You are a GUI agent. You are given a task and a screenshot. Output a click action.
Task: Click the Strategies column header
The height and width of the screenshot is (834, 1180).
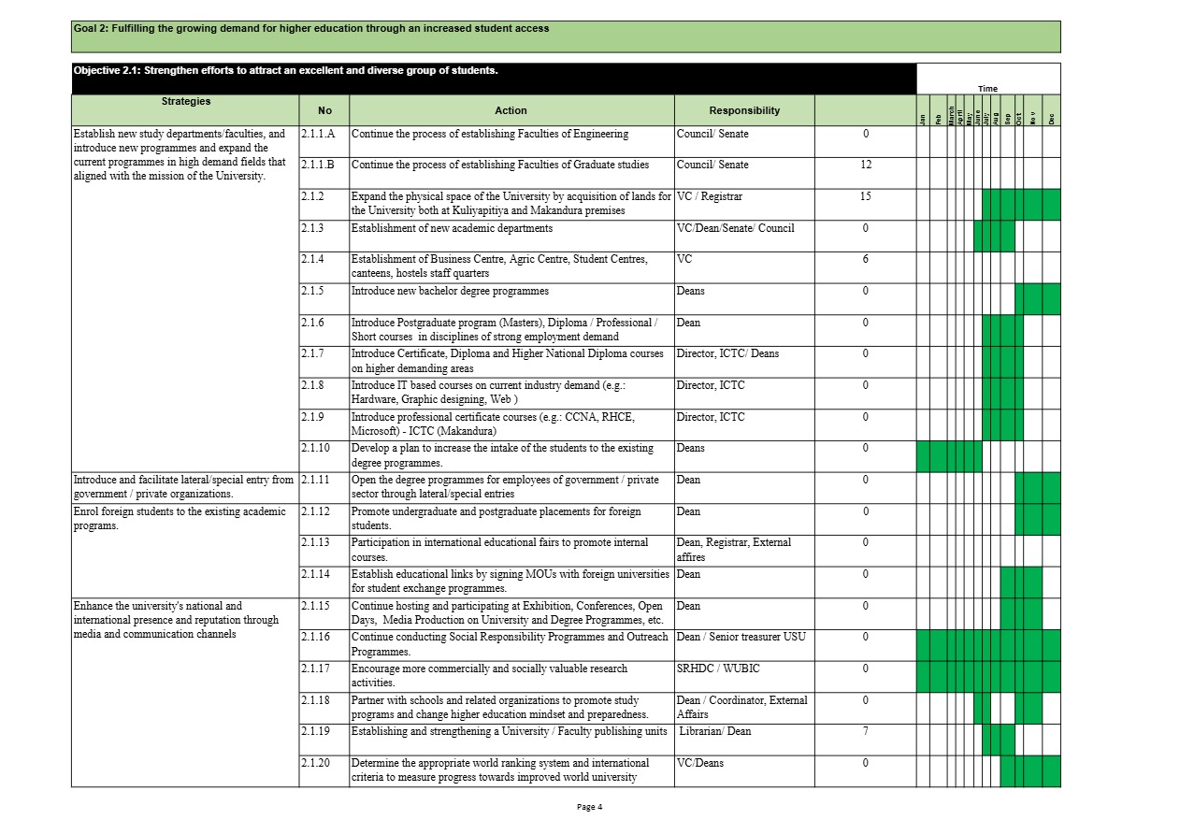[x=185, y=102]
